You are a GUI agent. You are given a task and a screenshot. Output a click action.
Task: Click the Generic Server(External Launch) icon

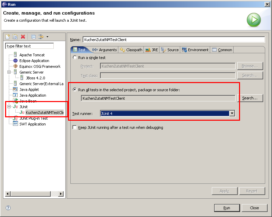click(x=15, y=83)
